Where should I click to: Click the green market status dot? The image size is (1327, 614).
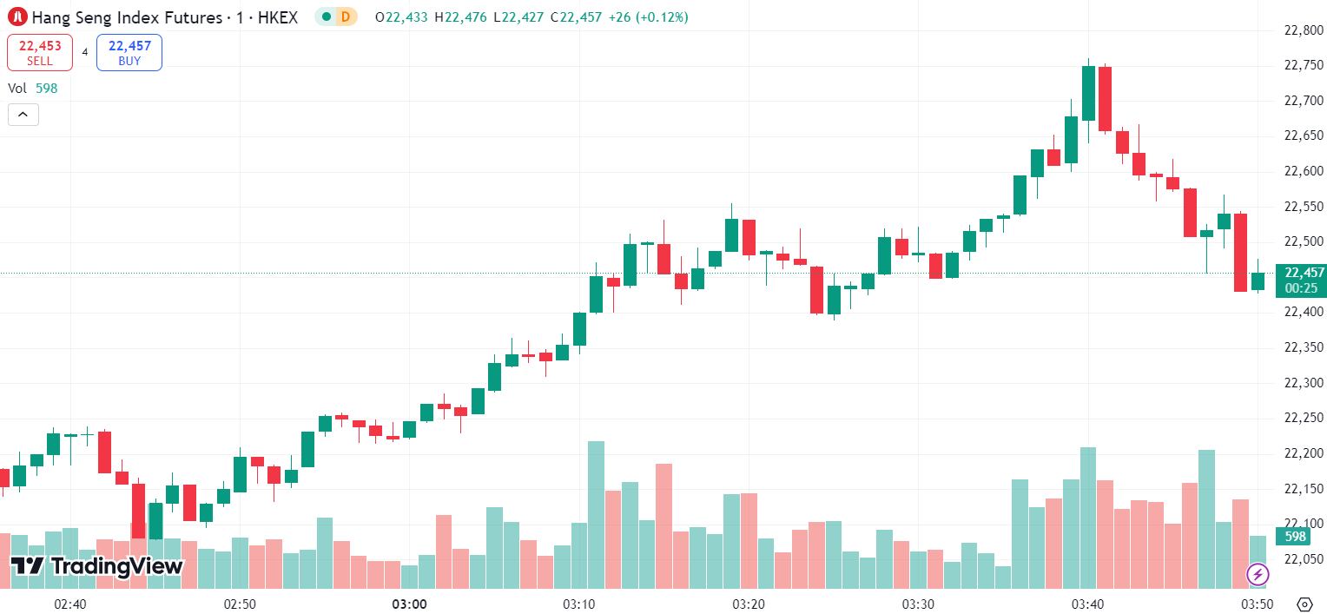pyautogui.click(x=326, y=17)
